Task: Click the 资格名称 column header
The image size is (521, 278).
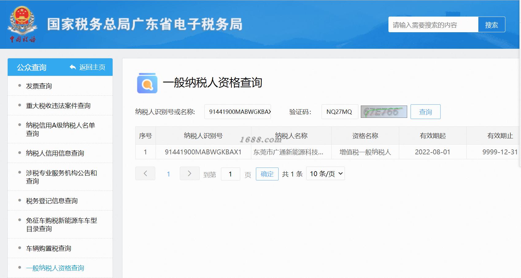Action: pos(365,136)
